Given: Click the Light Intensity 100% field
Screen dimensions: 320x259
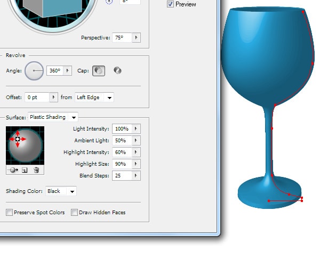Looking at the screenshot, I should tap(122, 128).
